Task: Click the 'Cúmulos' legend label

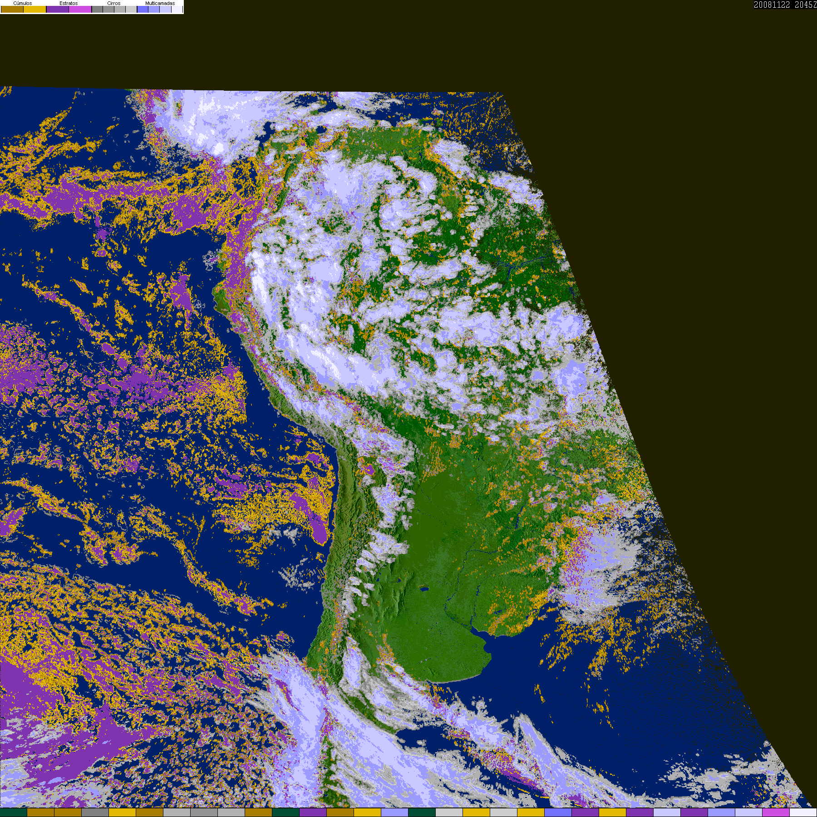Action: (x=23, y=3)
